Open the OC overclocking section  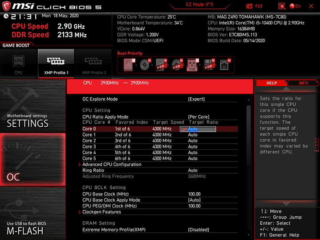coord(32,160)
